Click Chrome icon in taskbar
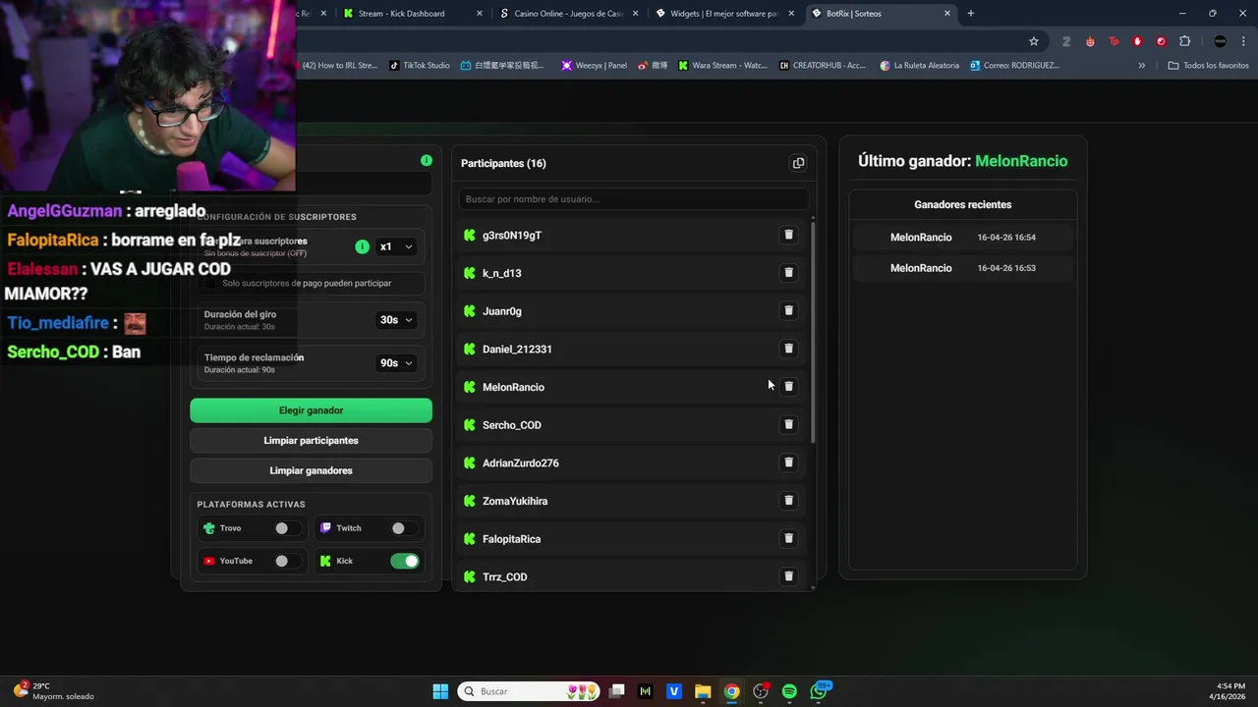Image resolution: width=1258 pixels, height=707 pixels. [x=731, y=691]
